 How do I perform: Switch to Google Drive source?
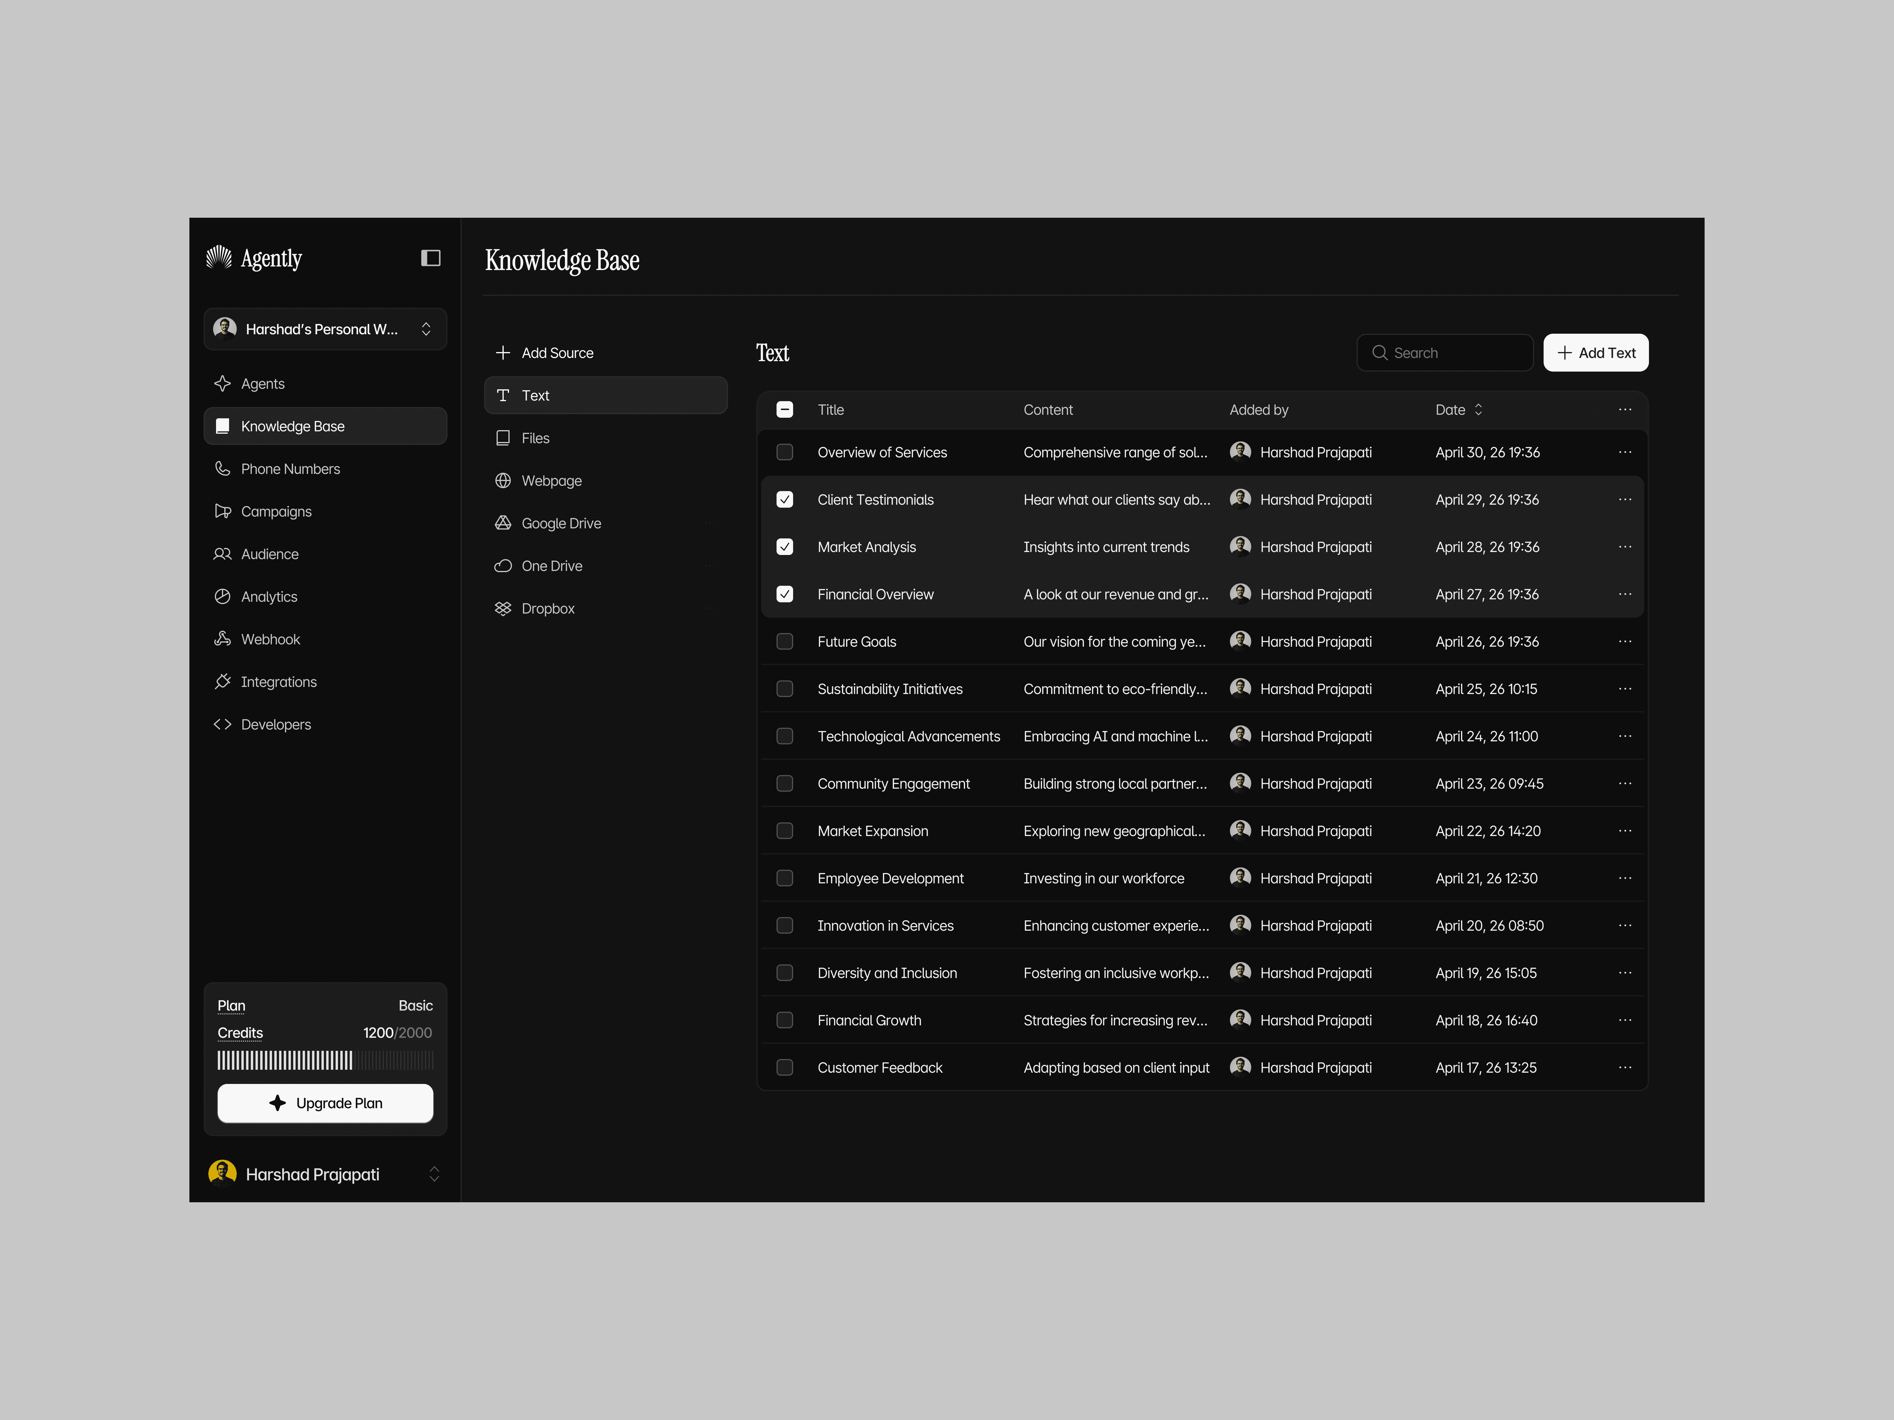pyautogui.click(x=605, y=523)
